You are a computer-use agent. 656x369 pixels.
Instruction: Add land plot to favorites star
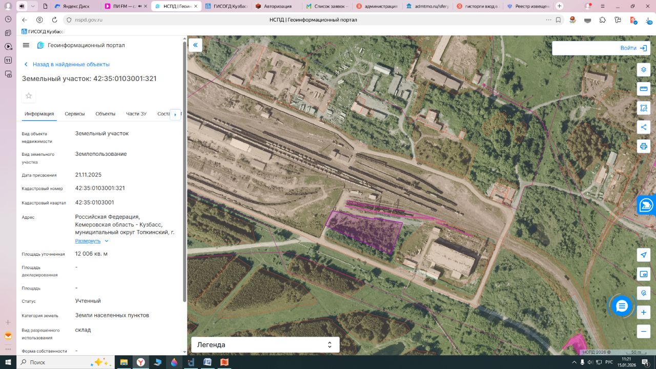point(29,96)
